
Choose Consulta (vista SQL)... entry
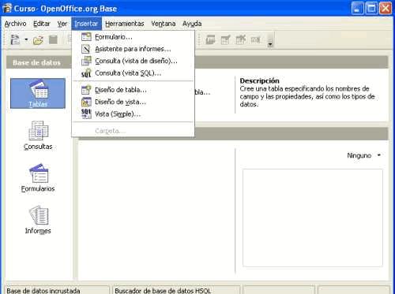click(133, 73)
